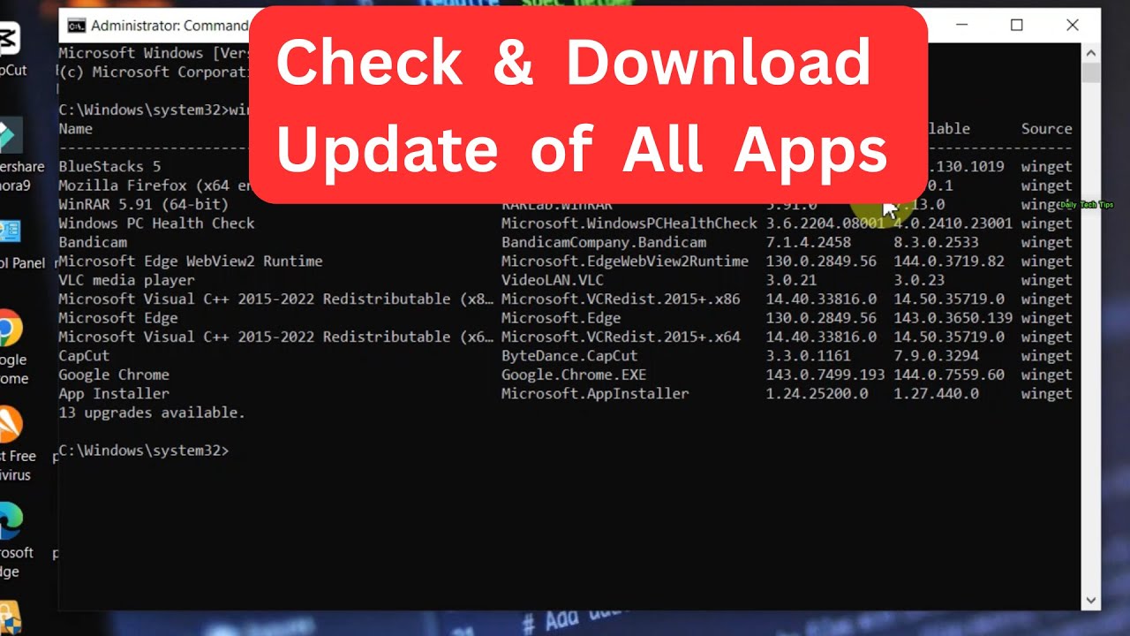The width and height of the screenshot is (1130, 636).
Task: Click the App Installer name in list
Action: tap(114, 394)
